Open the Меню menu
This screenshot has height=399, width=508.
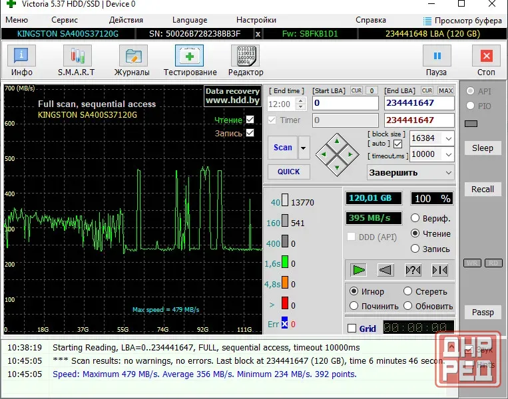point(17,20)
